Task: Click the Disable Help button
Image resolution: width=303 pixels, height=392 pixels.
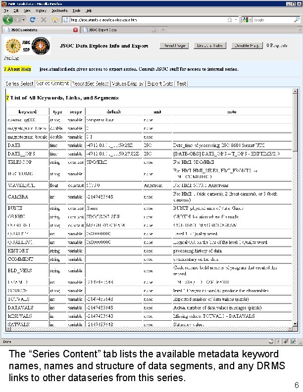Action: [x=247, y=46]
